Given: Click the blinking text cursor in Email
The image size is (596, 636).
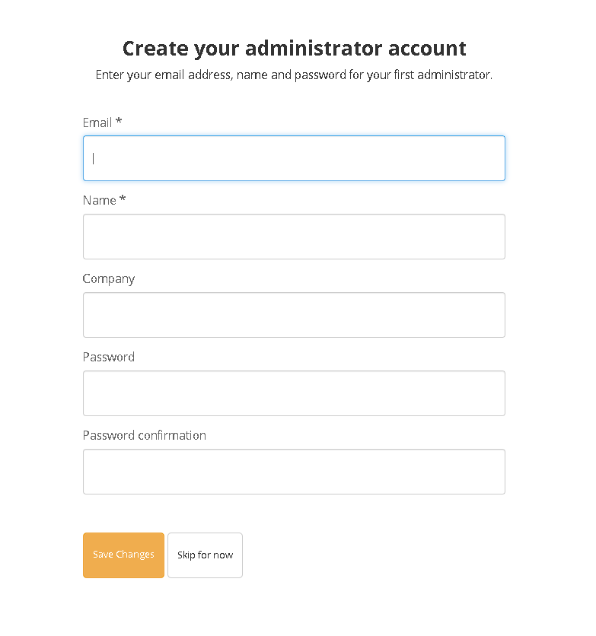Looking at the screenshot, I should [94, 158].
